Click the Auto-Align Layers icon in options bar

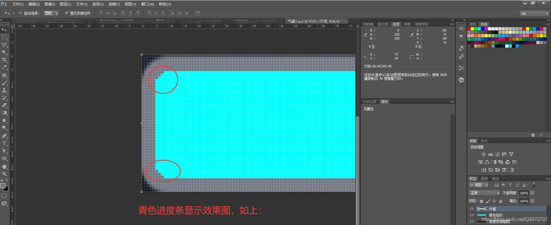(x=198, y=13)
